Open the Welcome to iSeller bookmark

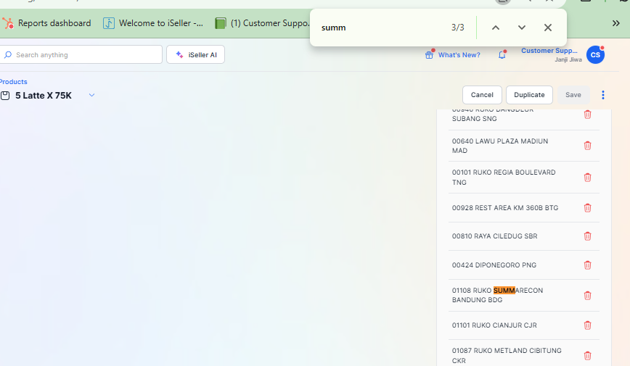pos(153,23)
